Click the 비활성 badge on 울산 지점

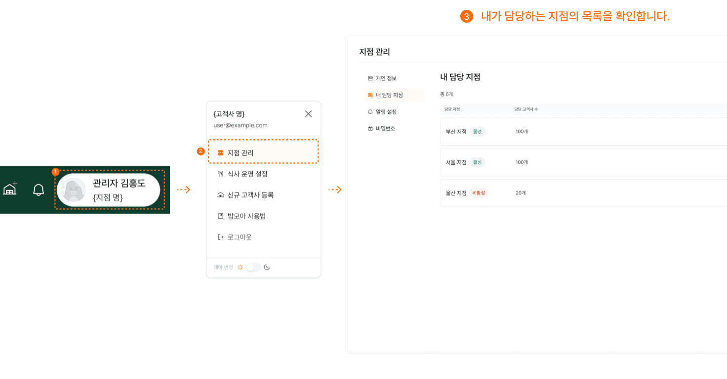click(x=479, y=193)
